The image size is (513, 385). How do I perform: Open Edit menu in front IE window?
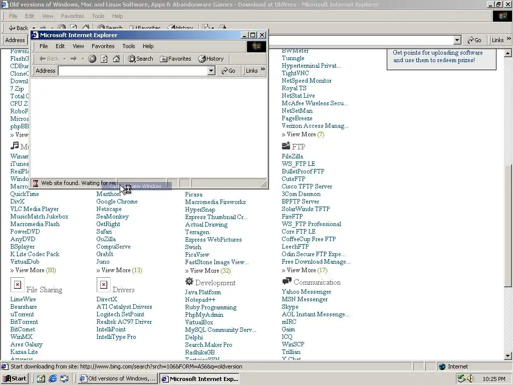pos(60,46)
